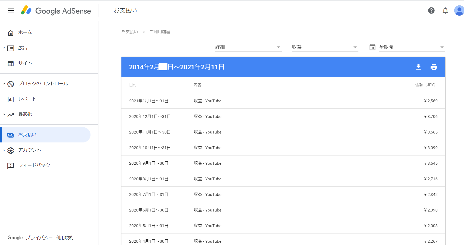The height and width of the screenshot is (245, 464).
Task: Click the 日付 column header
Action: click(133, 85)
